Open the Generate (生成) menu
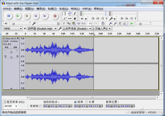Screen dimensions: 165x116 [x=64, y=9]
